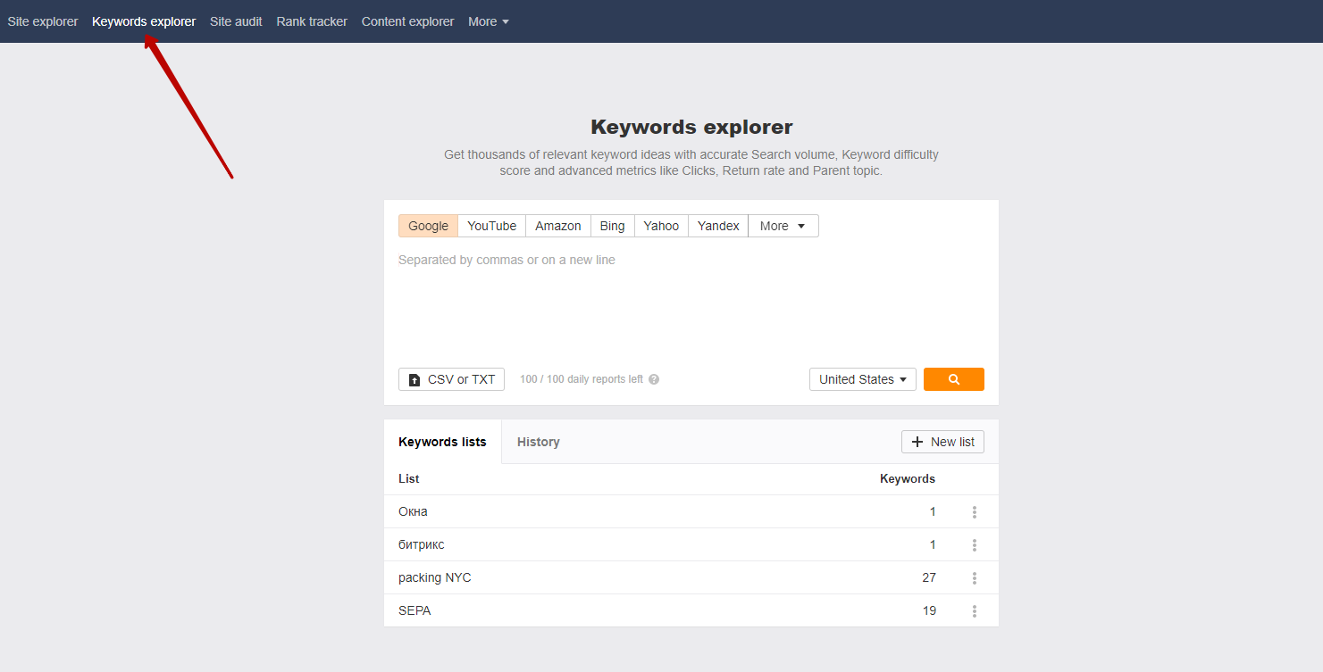Open options menu for SEPA list

pyautogui.click(x=974, y=611)
